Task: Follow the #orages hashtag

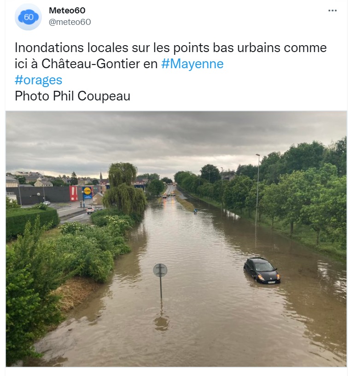Action: 38,80
